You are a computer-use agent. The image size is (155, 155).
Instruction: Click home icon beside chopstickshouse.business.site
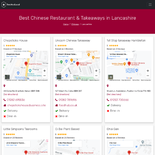5,105
